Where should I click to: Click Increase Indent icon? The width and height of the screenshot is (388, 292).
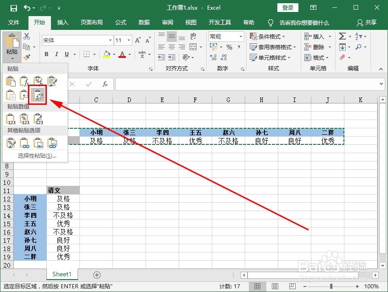pyautogui.click(x=172, y=57)
